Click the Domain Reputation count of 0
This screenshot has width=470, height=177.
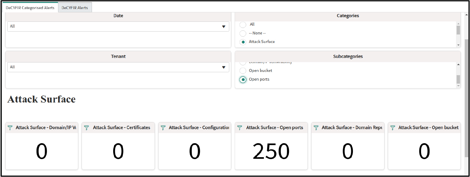pyautogui.click(x=348, y=152)
